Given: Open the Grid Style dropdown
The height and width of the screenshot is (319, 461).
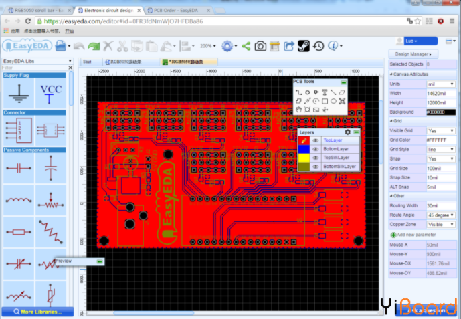Looking at the screenshot, I should [441, 150].
